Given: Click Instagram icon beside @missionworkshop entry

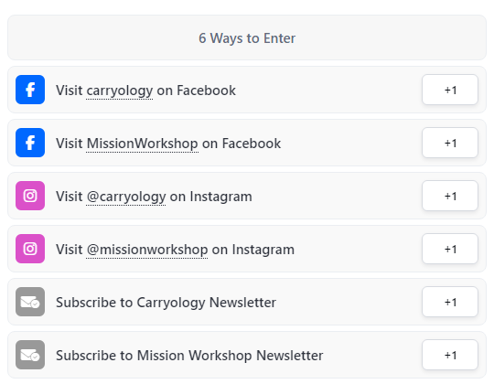Looking at the screenshot, I should pyautogui.click(x=30, y=249).
